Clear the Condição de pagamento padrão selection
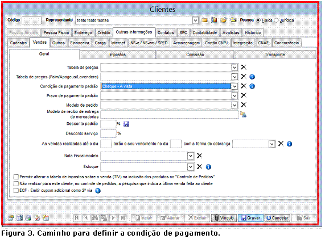 click(244, 86)
